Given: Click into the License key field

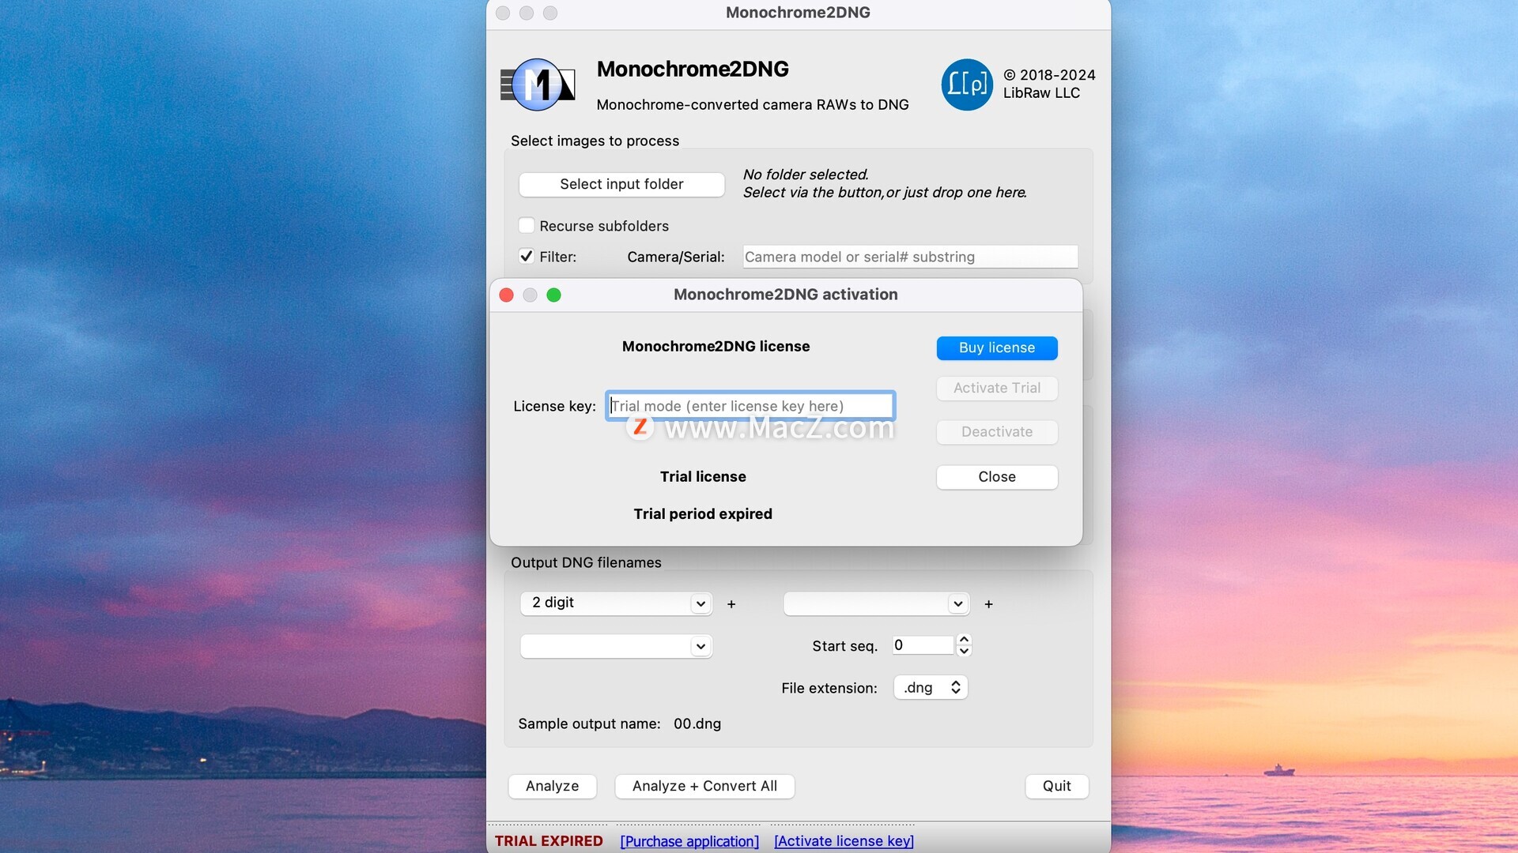Looking at the screenshot, I should click(x=750, y=406).
